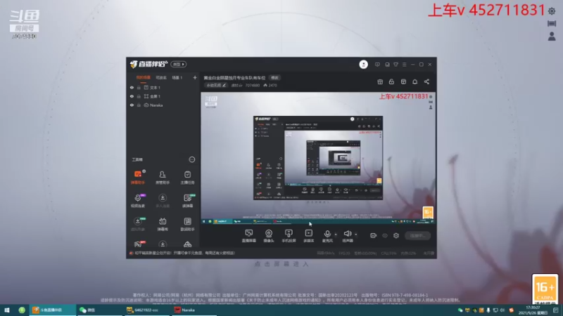The height and width of the screenshot is (316, 563).
Task: Toggle visibility of the Naraka layer
Action: [x=132, y=105]
